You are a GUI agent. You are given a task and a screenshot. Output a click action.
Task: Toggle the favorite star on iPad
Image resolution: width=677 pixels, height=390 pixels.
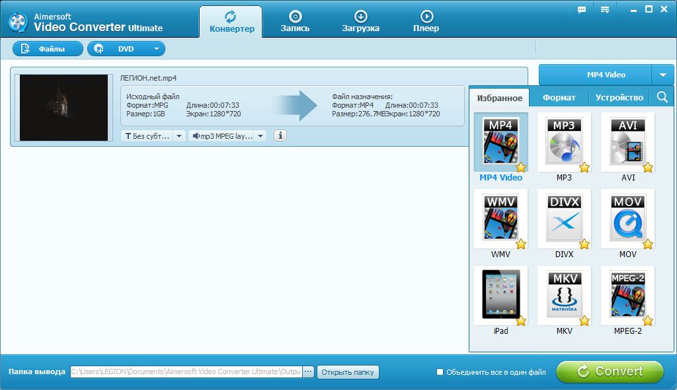coord(521,321)
